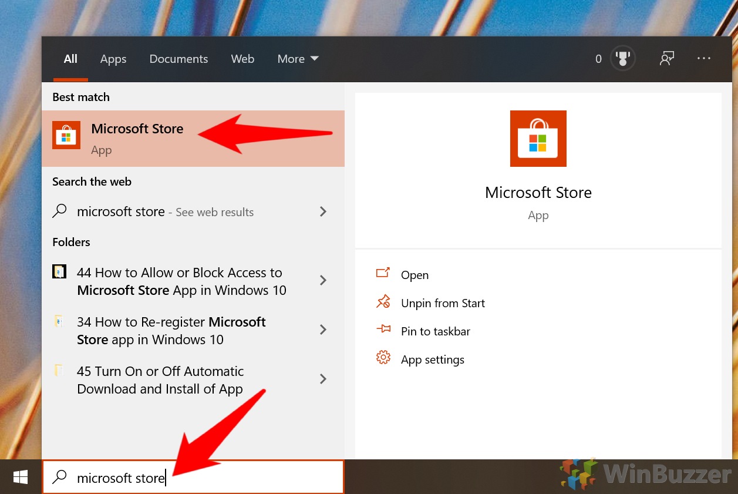Click the 'Microsoft Store' title in preview
Image resolution: width=738 pixels, height=494 pixels.
pyautogui.click(x=538, y=193)
